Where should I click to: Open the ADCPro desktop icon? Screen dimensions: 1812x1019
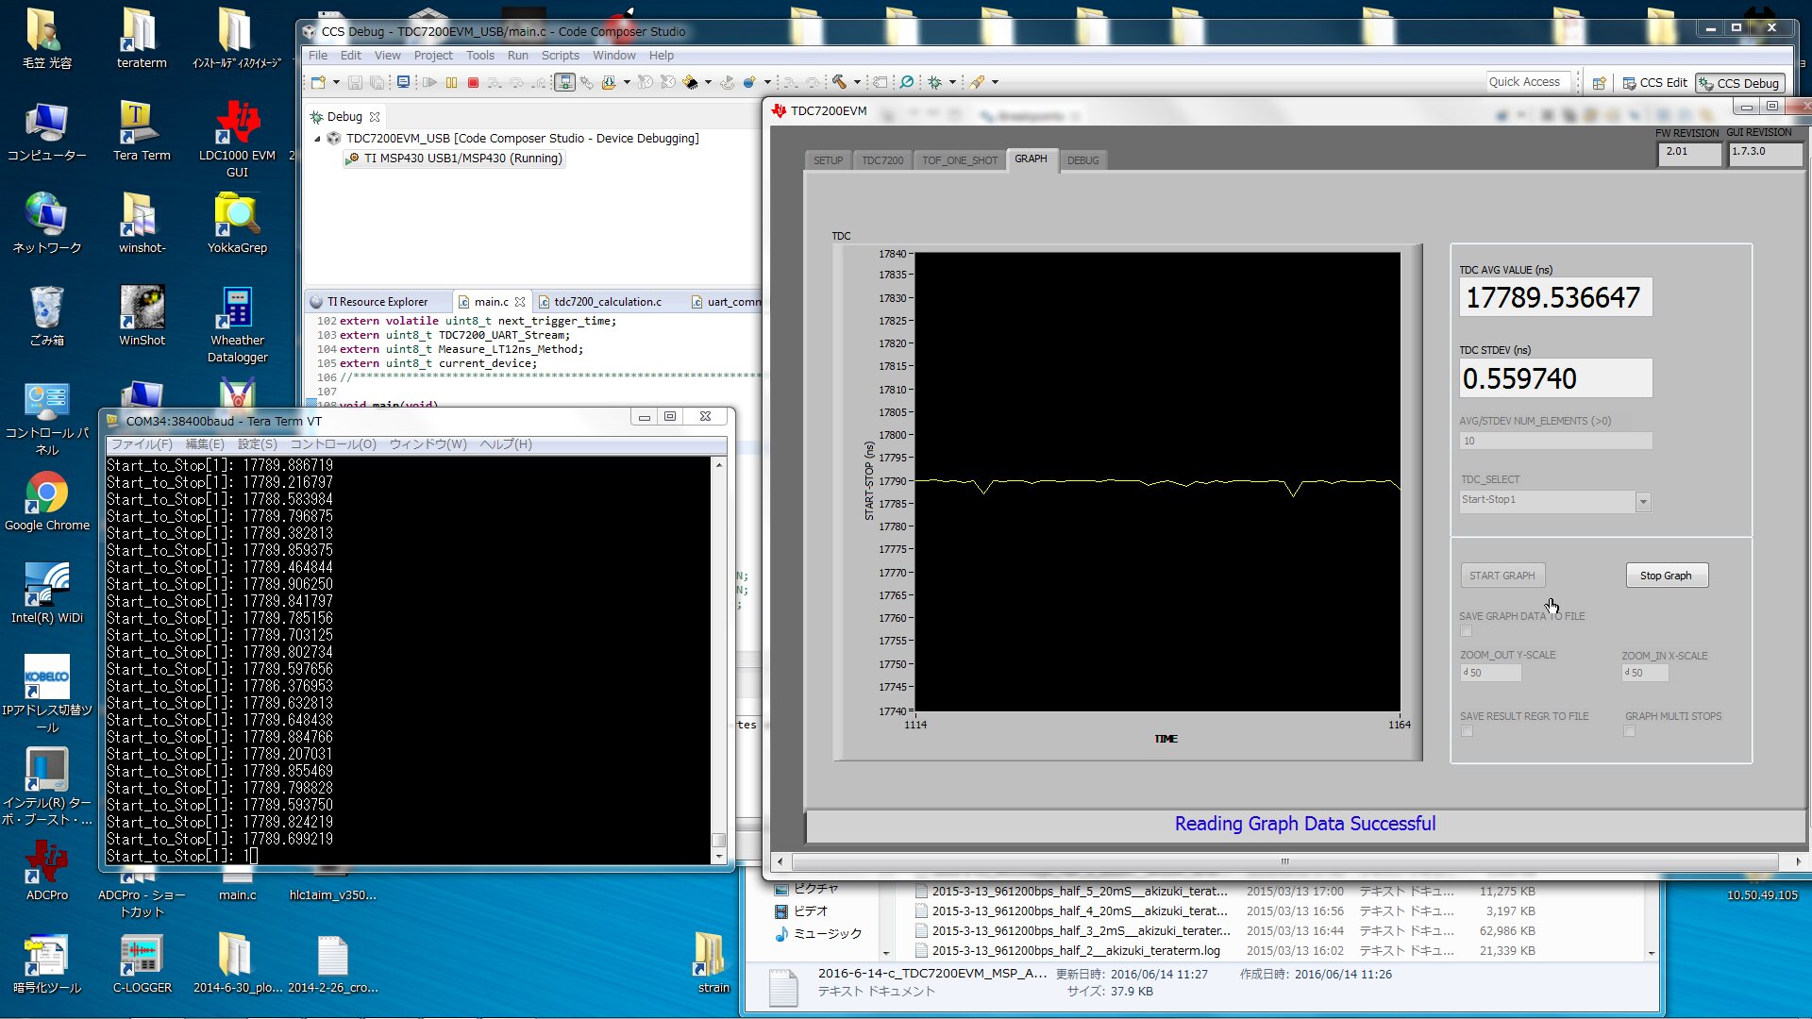pos(46,871)
